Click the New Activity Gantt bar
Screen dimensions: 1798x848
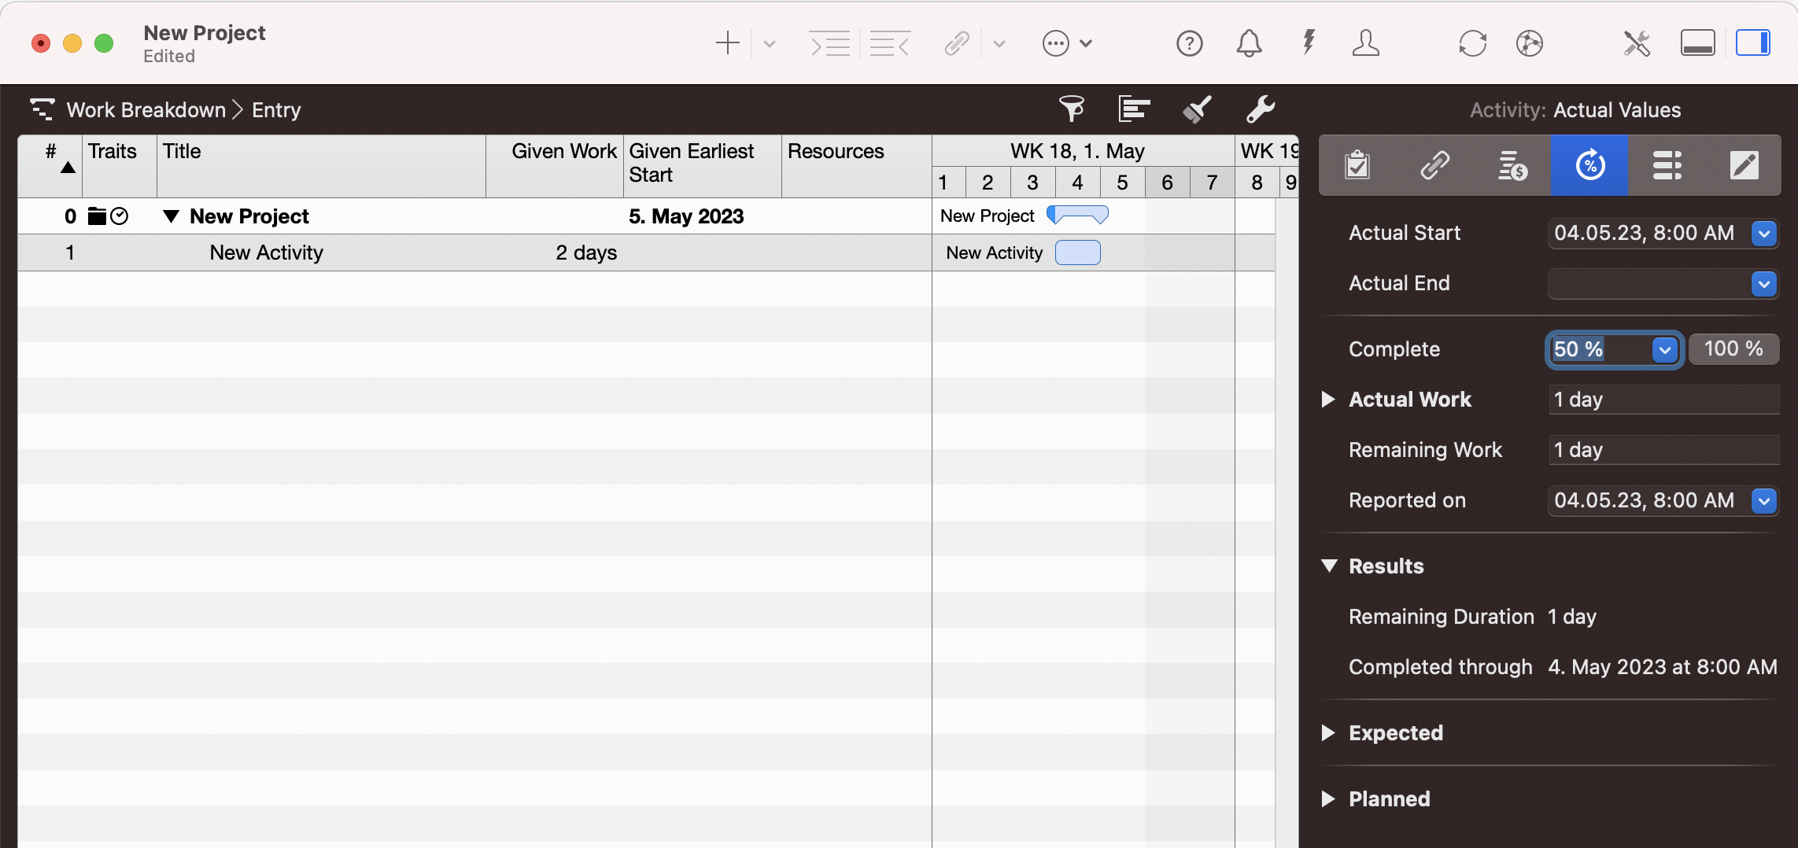(x=1077, y=253)
